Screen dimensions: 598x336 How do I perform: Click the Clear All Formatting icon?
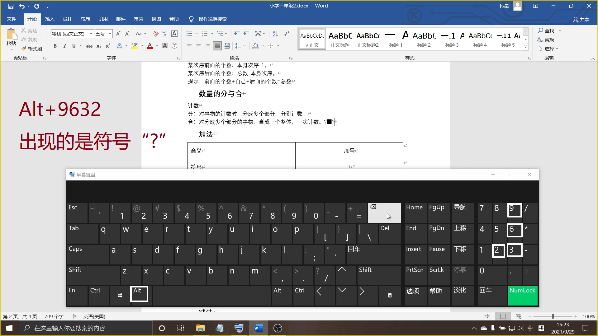pos(156,34)
